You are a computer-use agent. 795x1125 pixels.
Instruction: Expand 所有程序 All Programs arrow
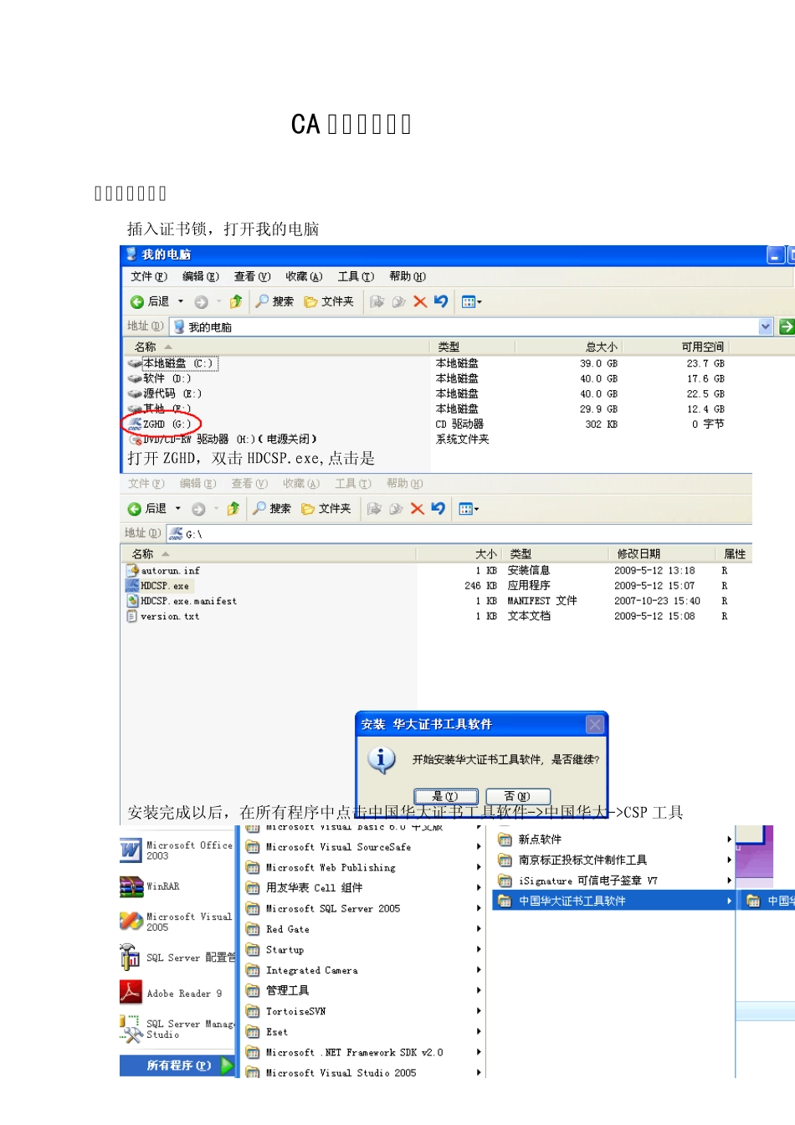pyautogui.click(x=227, y=1066)
